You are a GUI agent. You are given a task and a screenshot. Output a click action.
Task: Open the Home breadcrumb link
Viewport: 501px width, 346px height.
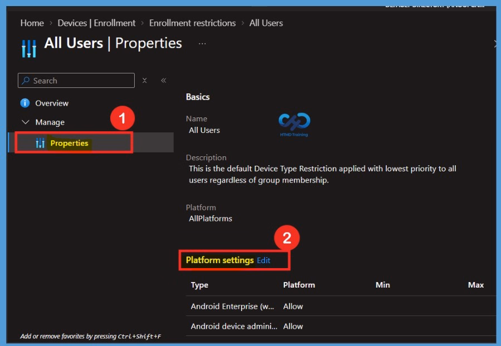pyautogui.click(x=32, y=23)
